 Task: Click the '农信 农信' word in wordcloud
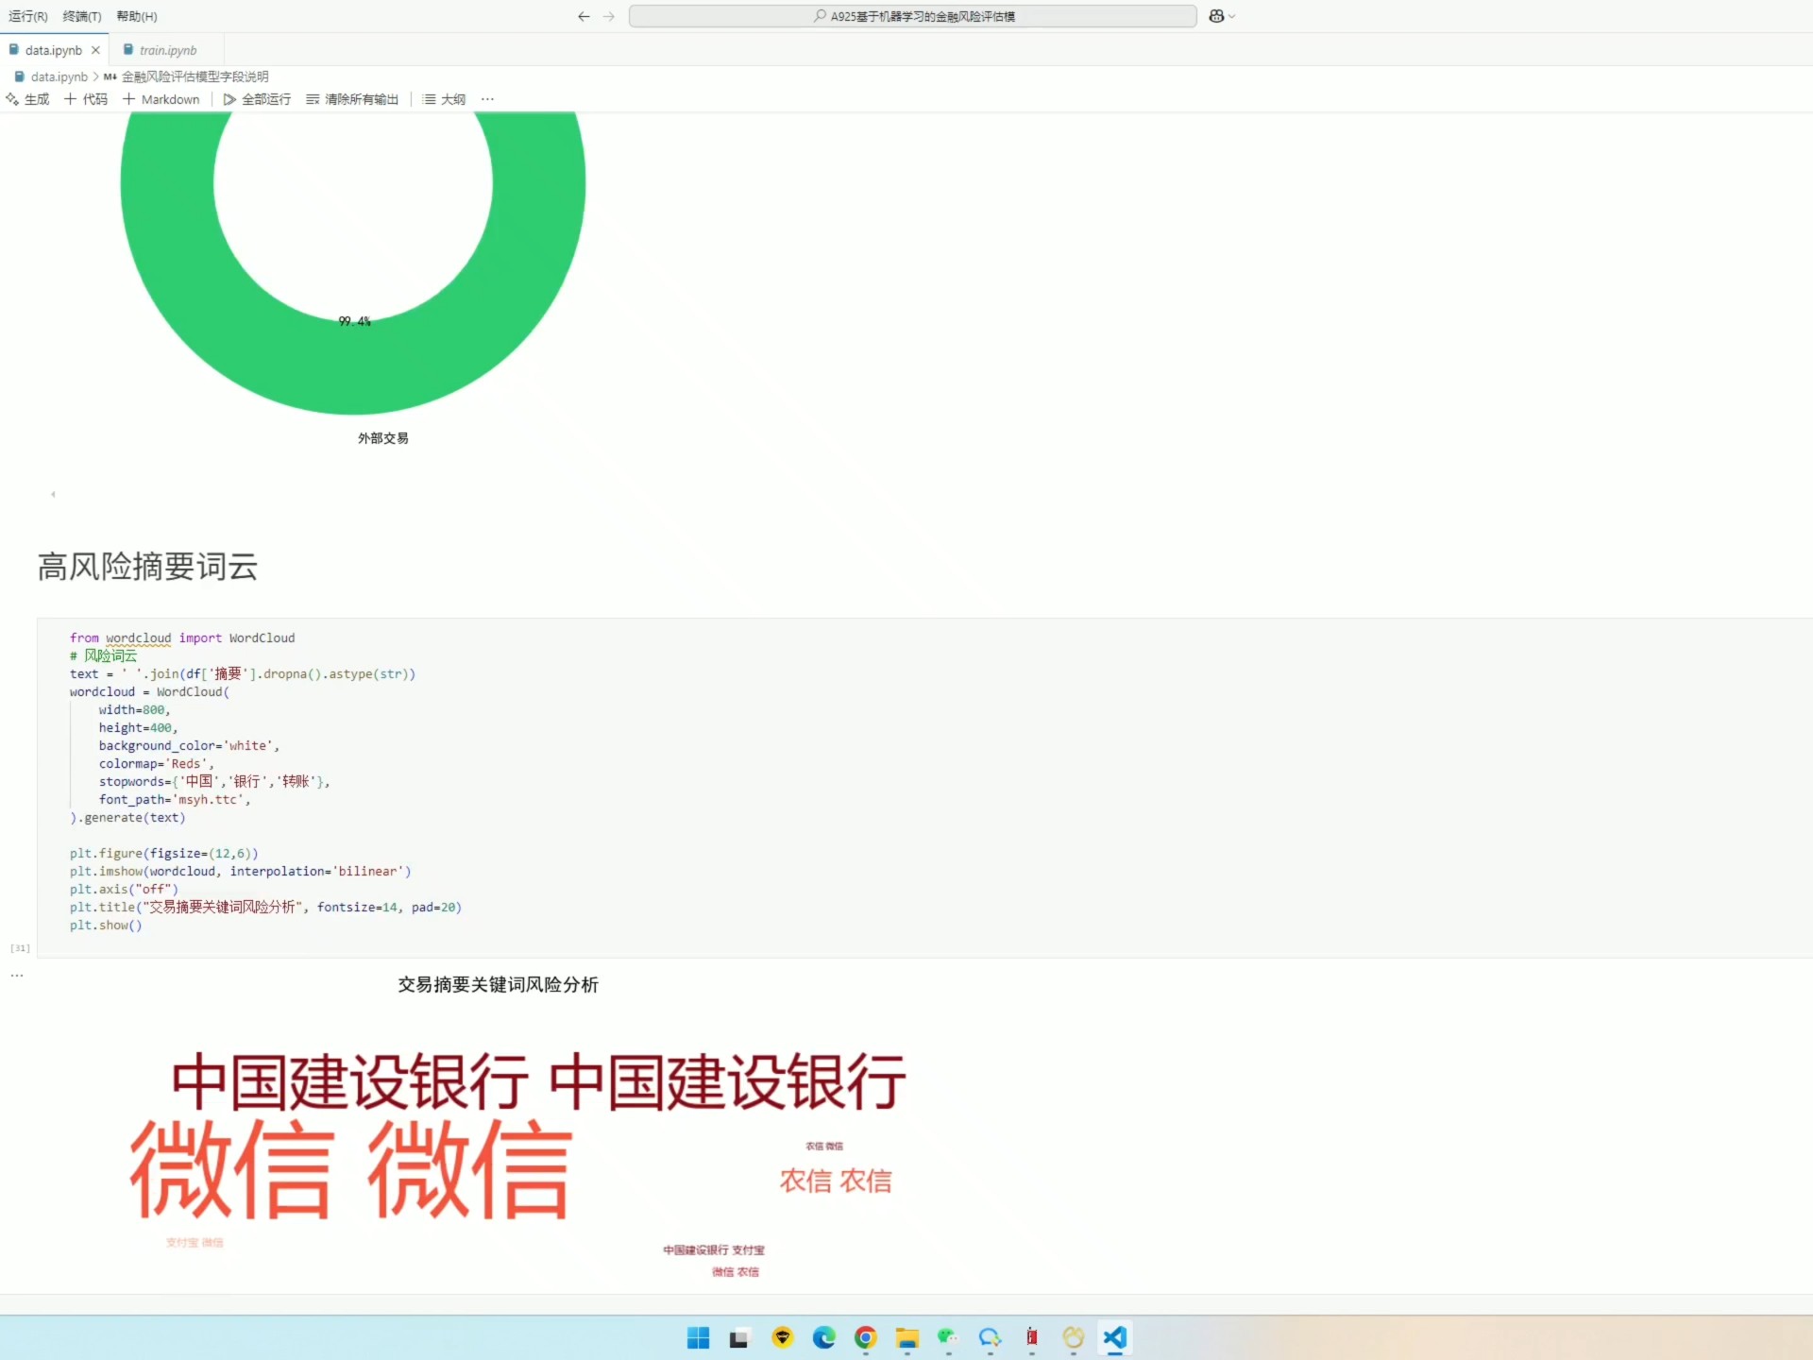836,1181
